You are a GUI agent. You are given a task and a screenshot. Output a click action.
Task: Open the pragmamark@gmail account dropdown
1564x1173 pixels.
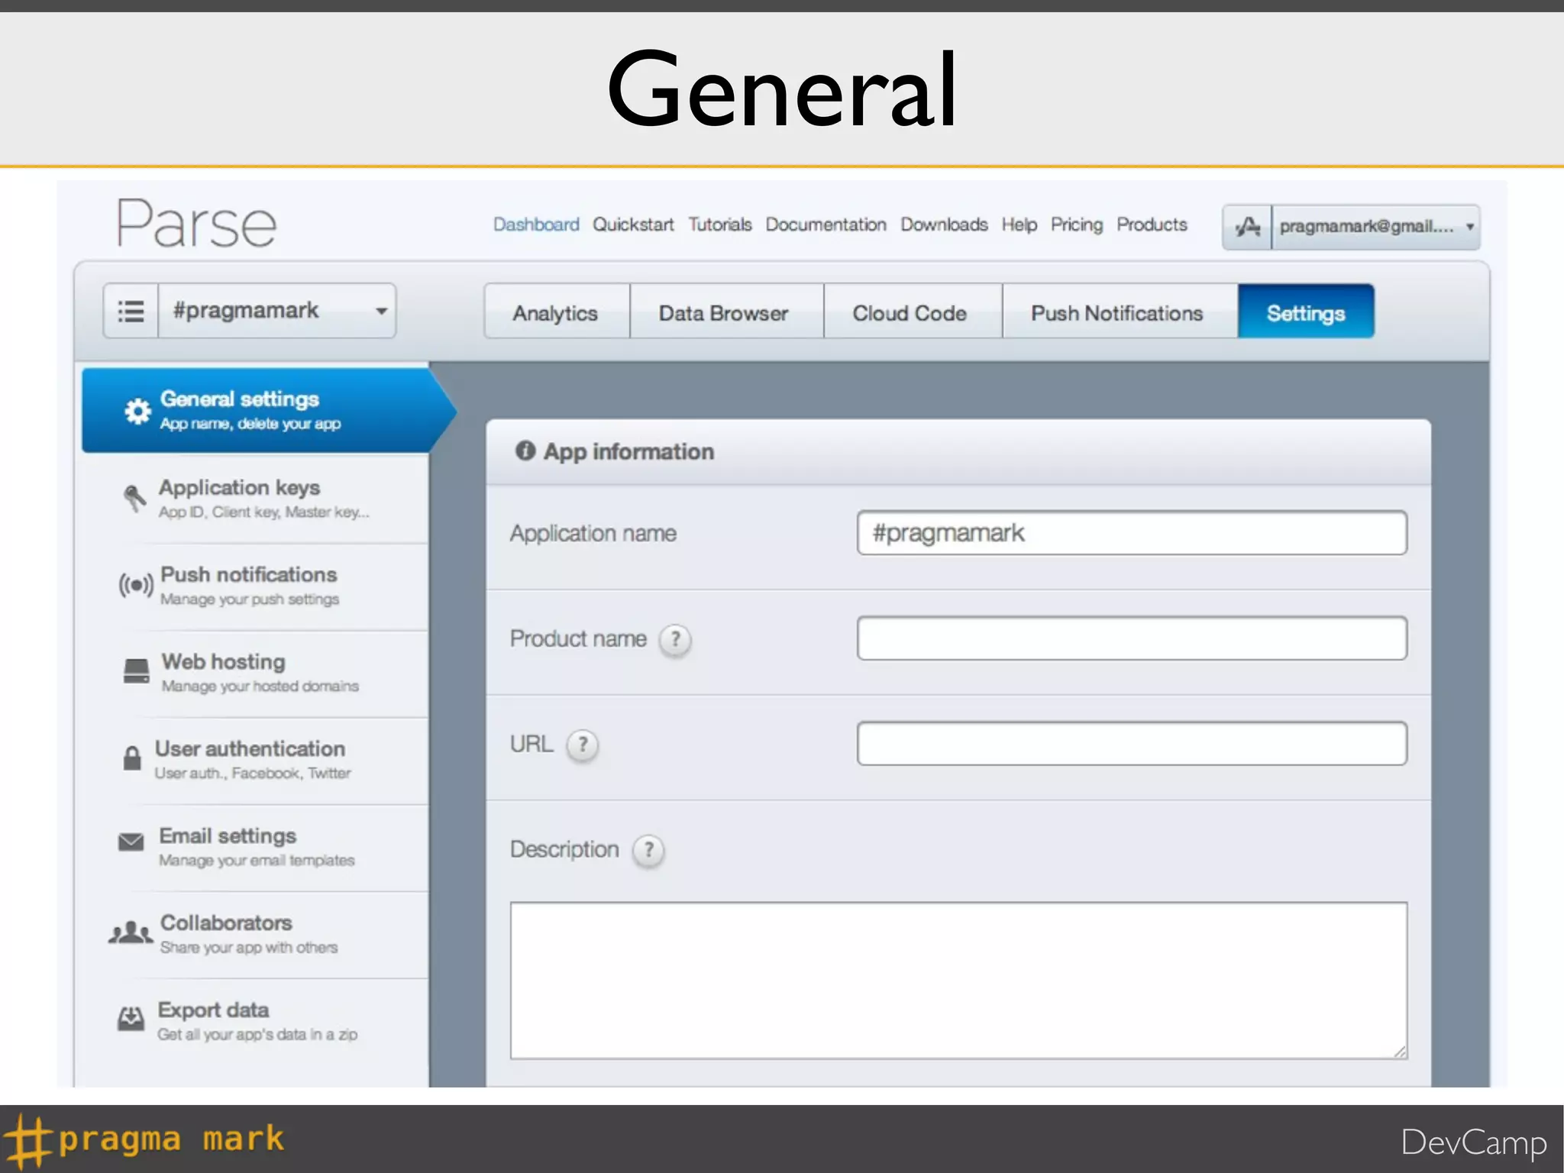1376,227
